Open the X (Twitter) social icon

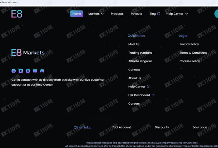[x=28, y=71]
